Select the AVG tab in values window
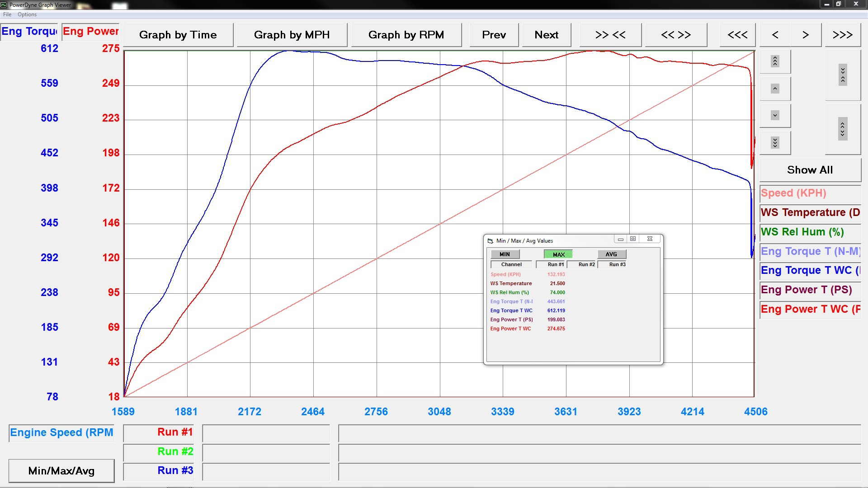The image size is (868, 488). click(x=611, y=254)
